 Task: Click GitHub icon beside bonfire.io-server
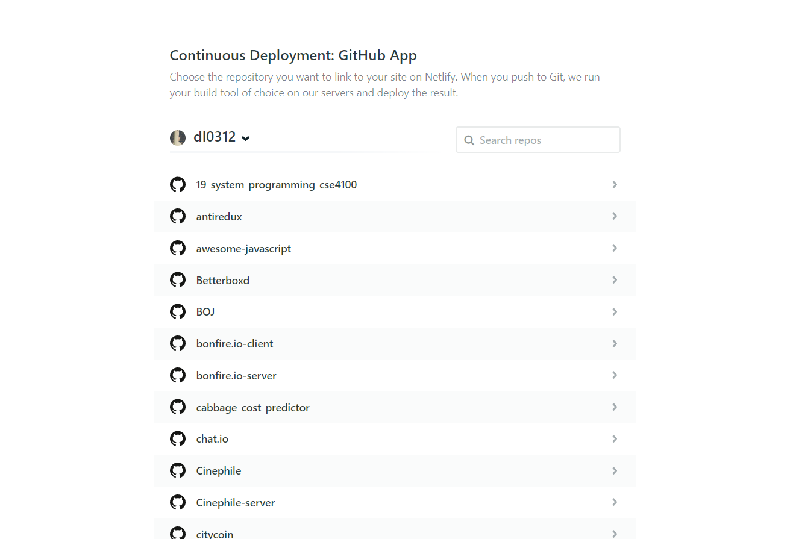178,375
